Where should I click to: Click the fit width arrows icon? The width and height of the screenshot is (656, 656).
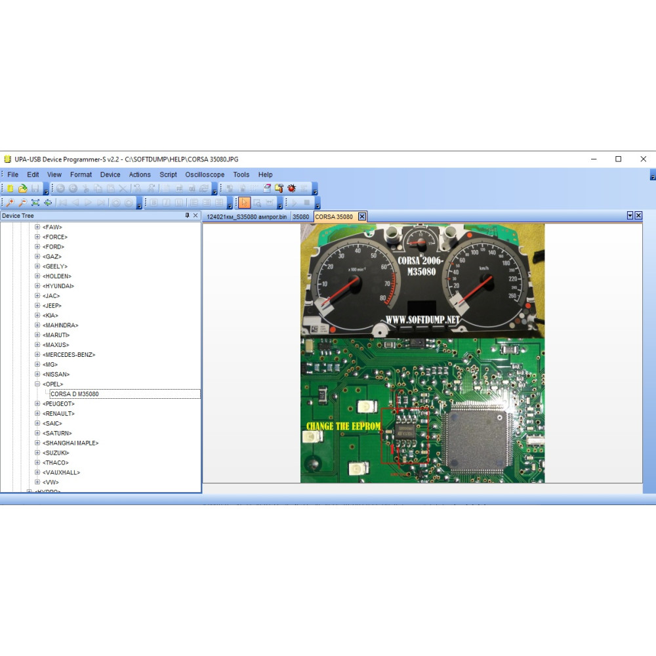pyautogui.click(x=48, y=203)
